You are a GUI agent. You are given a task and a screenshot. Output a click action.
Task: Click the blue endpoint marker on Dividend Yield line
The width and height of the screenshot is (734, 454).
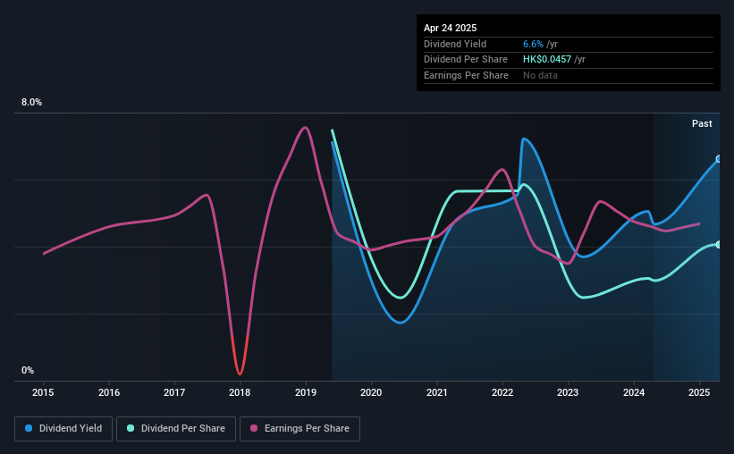[719, 159]
